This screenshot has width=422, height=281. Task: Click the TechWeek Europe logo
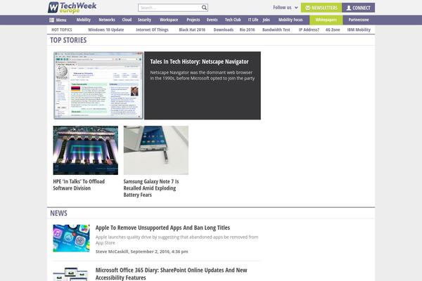point(72,7)
